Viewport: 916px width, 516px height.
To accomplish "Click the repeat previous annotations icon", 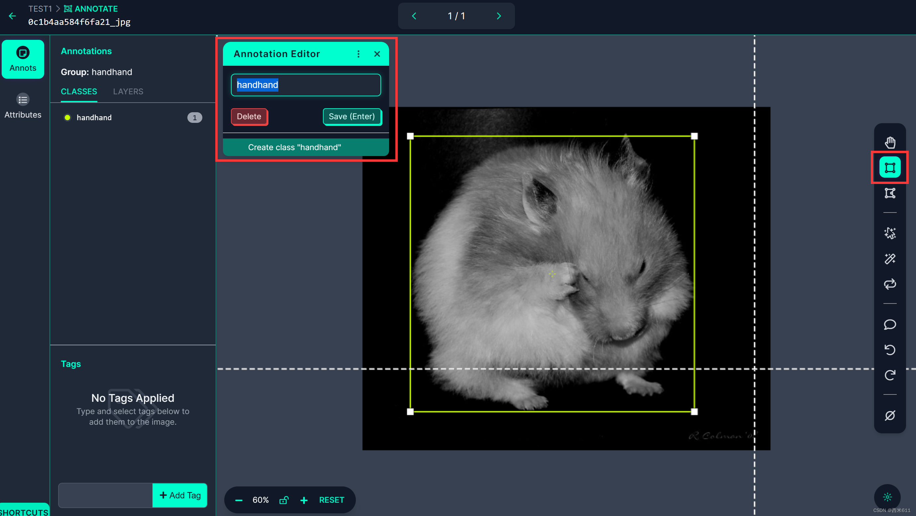I will 890,284.
